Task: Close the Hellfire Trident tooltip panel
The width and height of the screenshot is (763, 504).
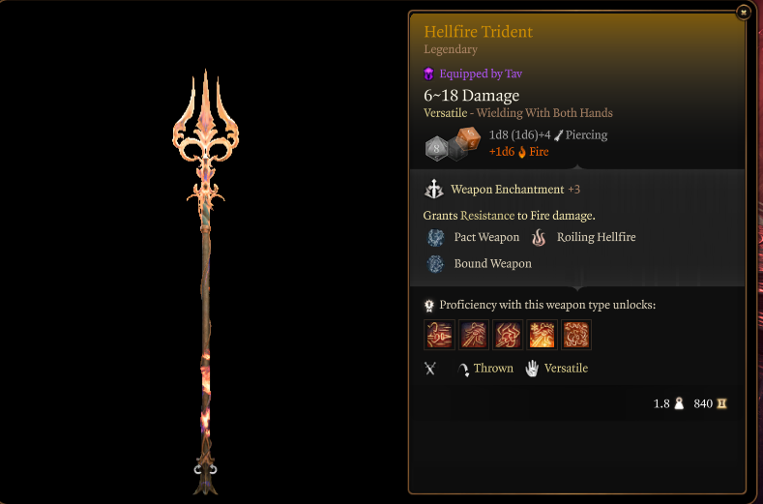Action: pyautogui.click(x=743, y=13)
